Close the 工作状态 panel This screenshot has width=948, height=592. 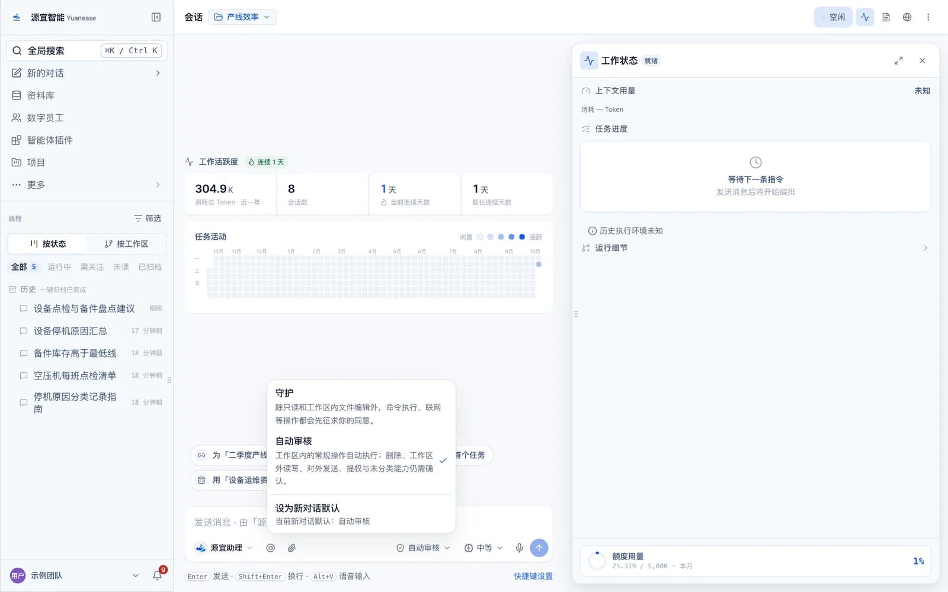point(922,60)
